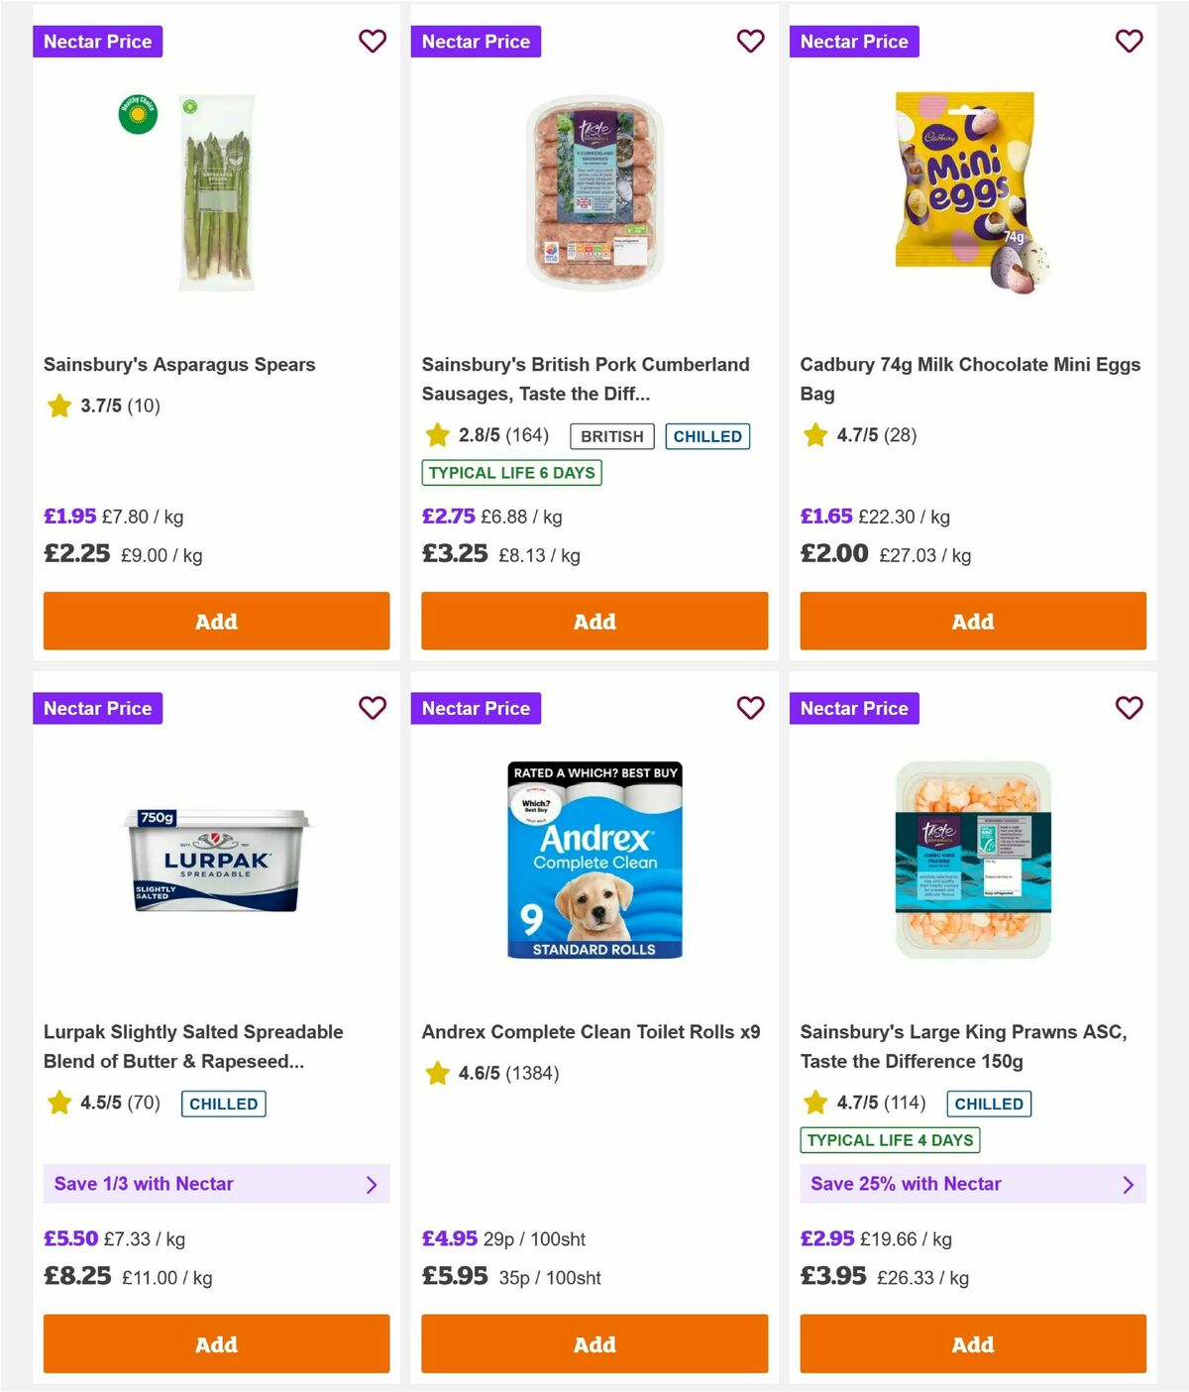Favourite the Cadbury Mini Eggs Bag
The height and width of the screenshot is (1392, 1189).
click(1129, 42)
